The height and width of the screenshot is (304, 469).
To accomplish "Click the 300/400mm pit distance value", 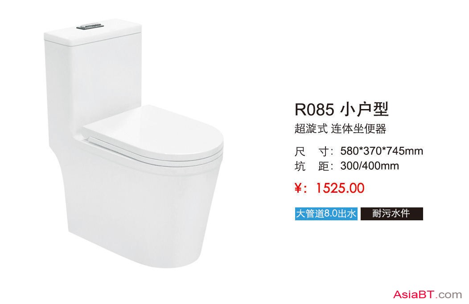I will 370,166.
